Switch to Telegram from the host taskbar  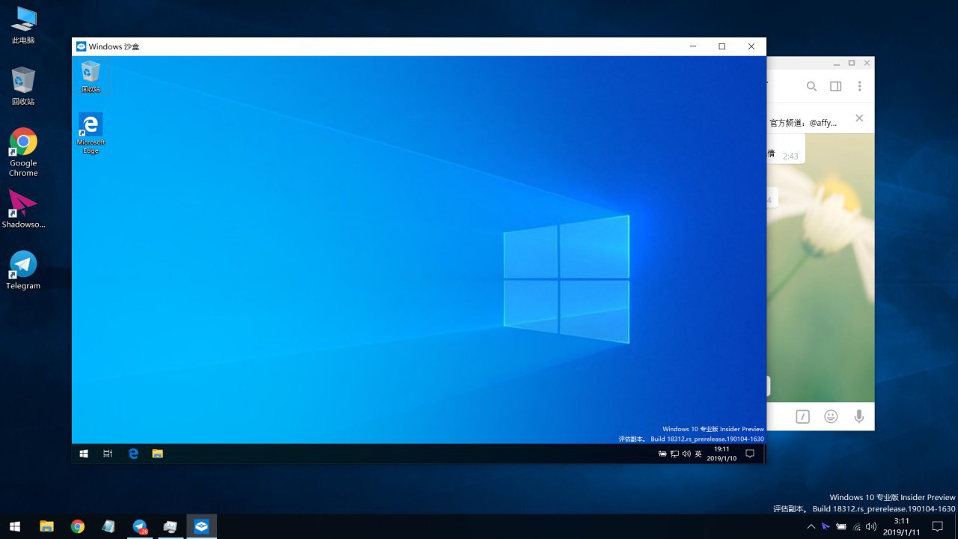coord(140,527)
